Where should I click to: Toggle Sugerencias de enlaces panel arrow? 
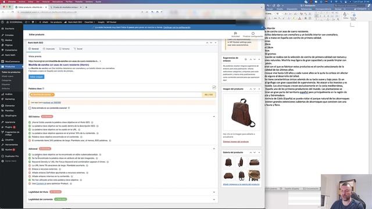(259, 59)
